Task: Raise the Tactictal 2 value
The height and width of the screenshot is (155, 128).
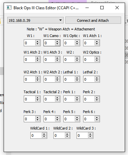Action: click(57, 98)
